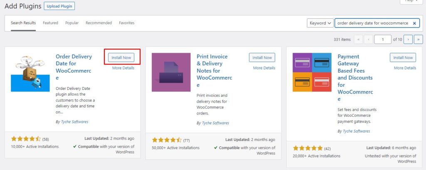Click the current page number field
The height and width of the screenshot is (170, 426).
383,39
